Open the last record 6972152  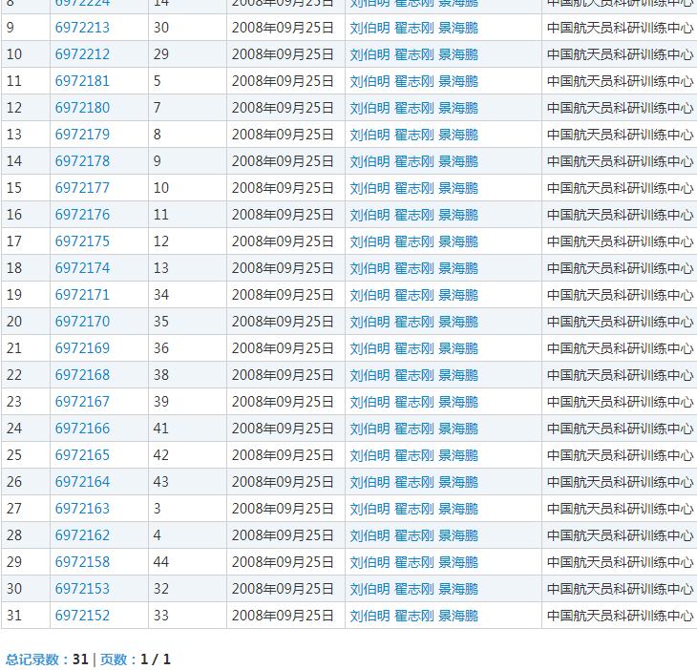(x=82, y=616)
